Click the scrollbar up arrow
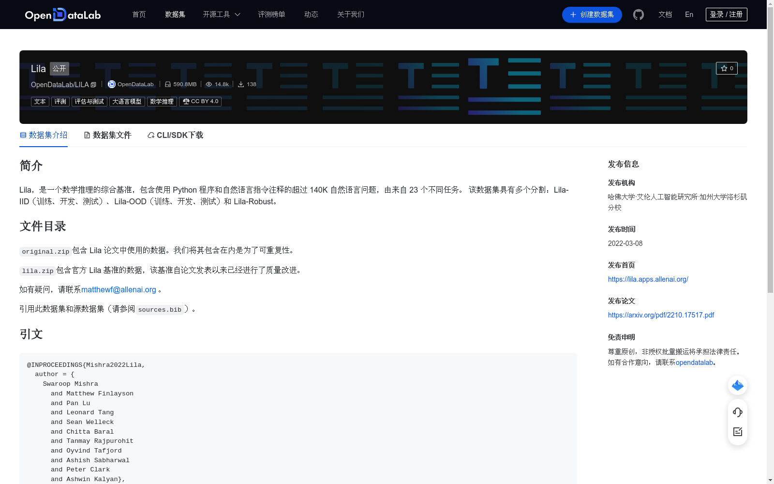The height and width of the screenshot is (484, 774). pyautogui.click(x=770, y=4)
